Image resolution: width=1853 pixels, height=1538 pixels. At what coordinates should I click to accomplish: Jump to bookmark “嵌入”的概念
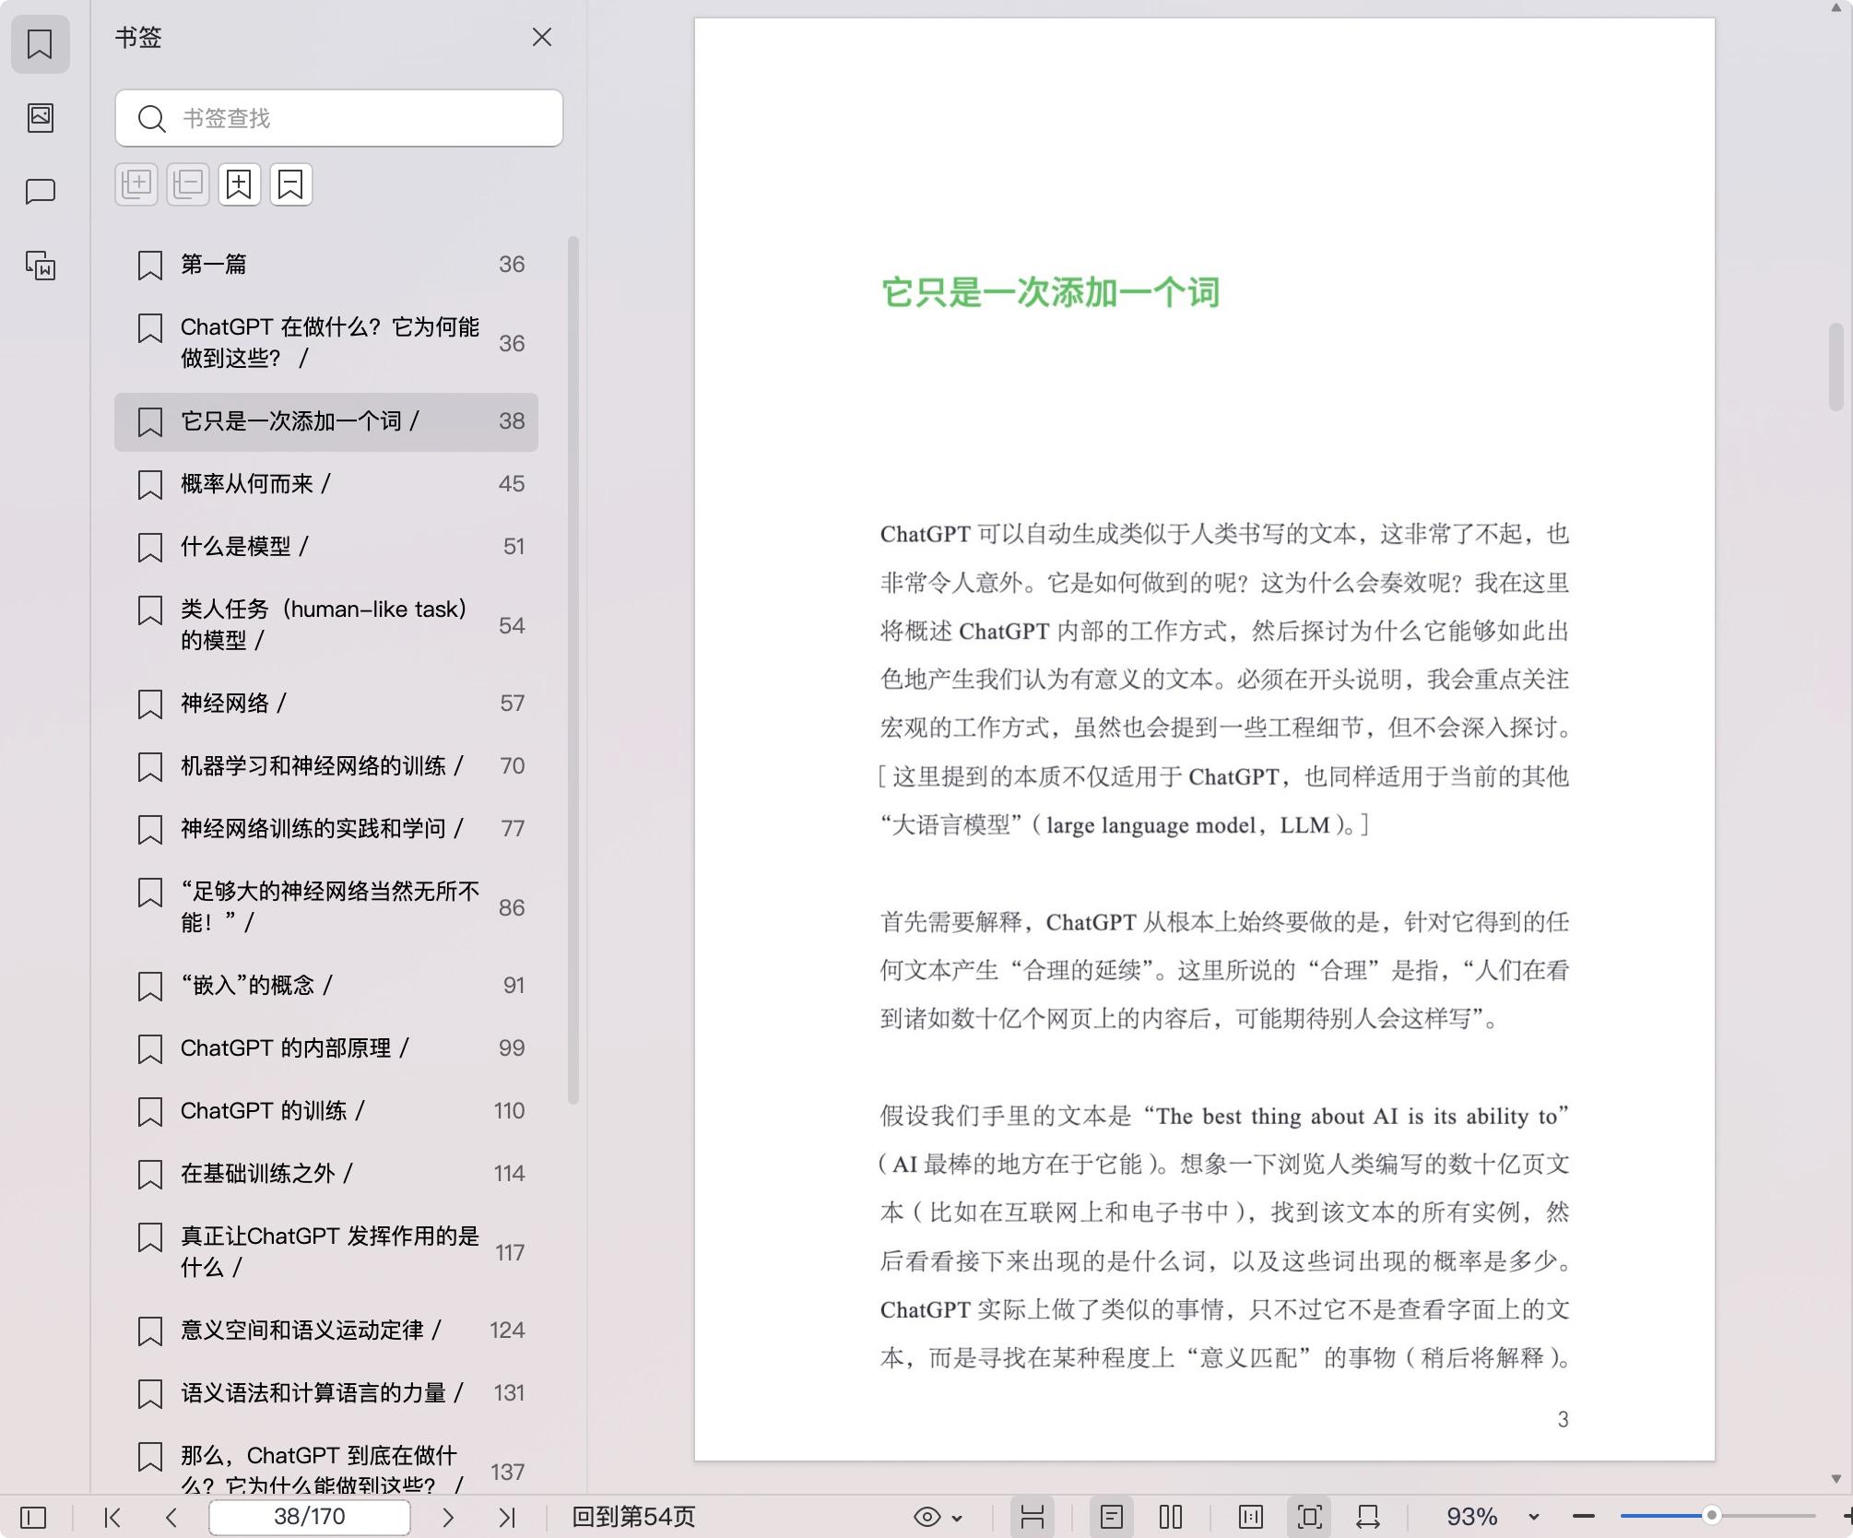click(x=326, y=986)
